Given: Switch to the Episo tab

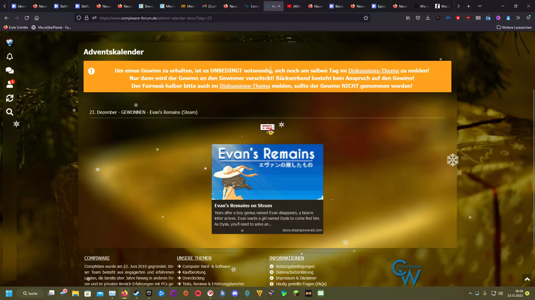Looking at the screenshot, I should [380, 6].
